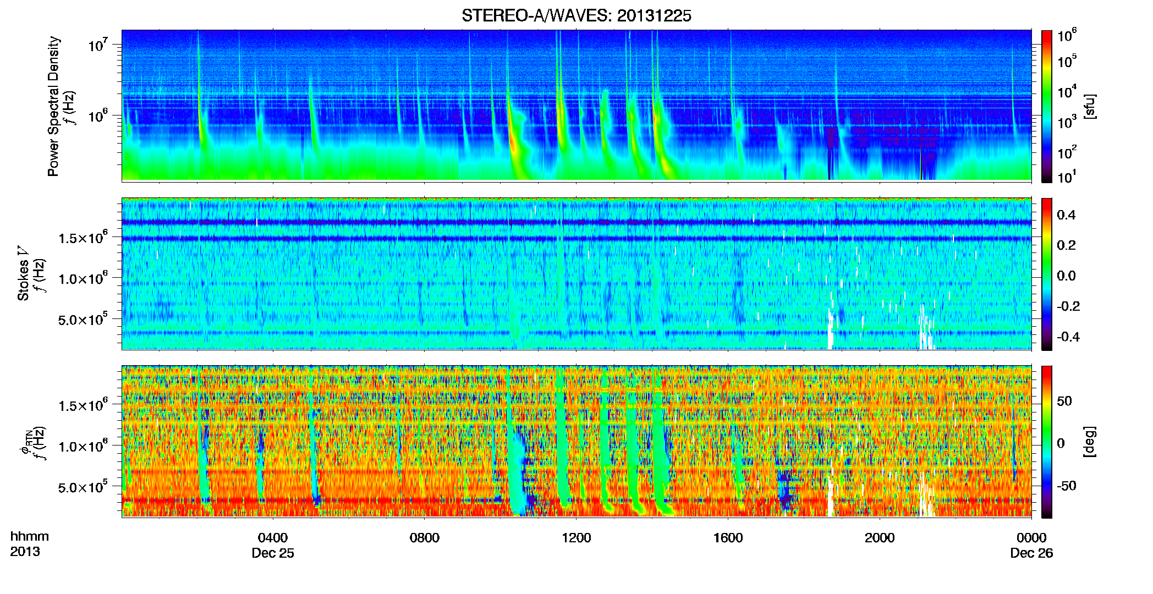Click the Power Spectral Density color bar

tap(1047, 106)
